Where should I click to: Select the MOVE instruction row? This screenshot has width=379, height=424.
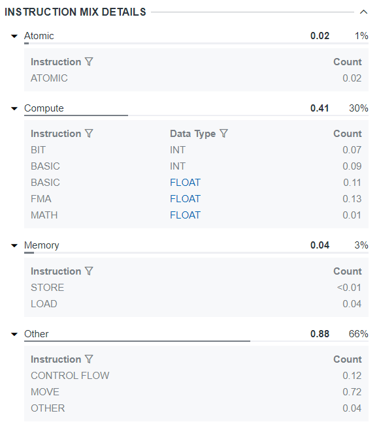click(196, 392)
